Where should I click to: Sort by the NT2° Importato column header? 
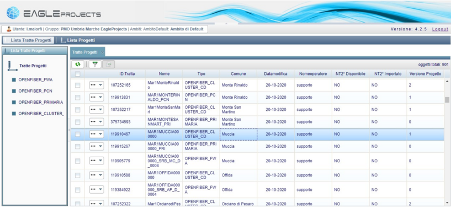(388, 74)
